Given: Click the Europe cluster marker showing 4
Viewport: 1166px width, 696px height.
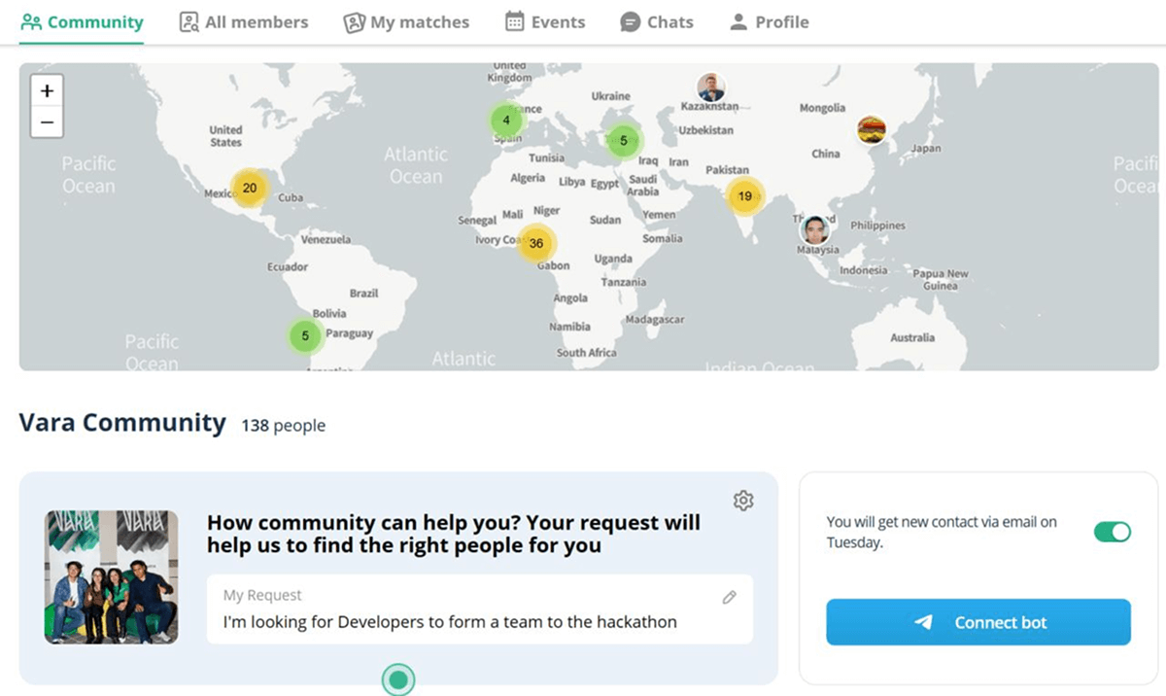Looking at the screenshot, I should [x=505, y=122].
